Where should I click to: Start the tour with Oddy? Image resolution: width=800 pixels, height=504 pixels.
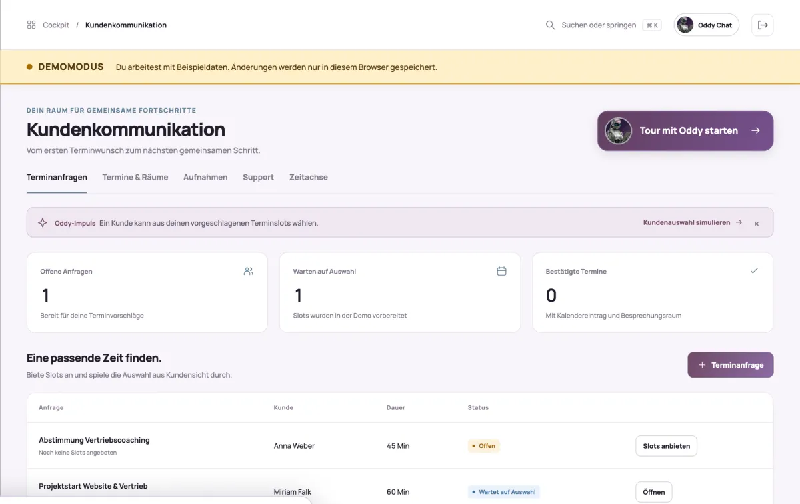coord(685,130)
